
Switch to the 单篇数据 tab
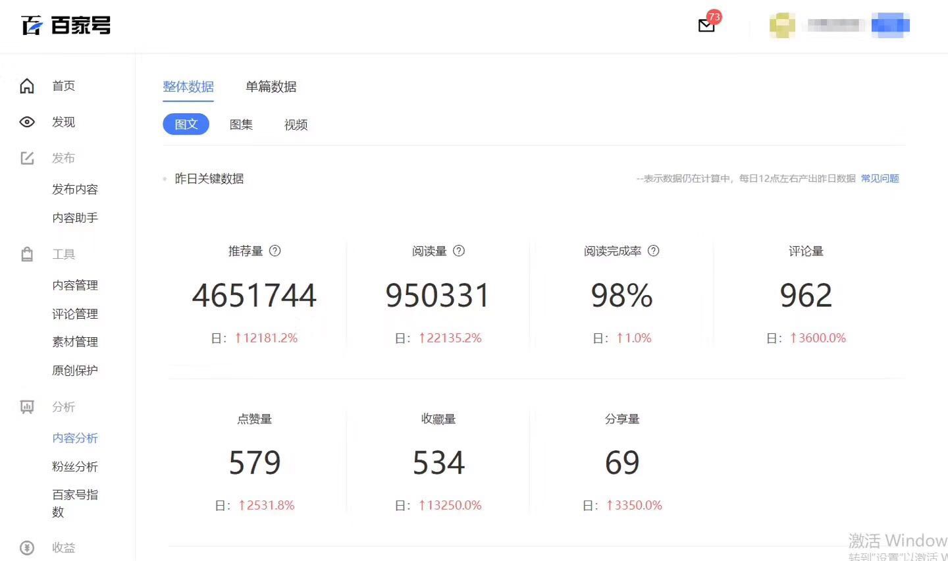tap(271, 86)
